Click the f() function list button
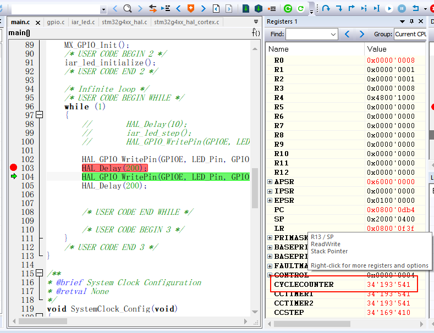The width and height of the screenshot is (434, 333). [x=256, y=32]
